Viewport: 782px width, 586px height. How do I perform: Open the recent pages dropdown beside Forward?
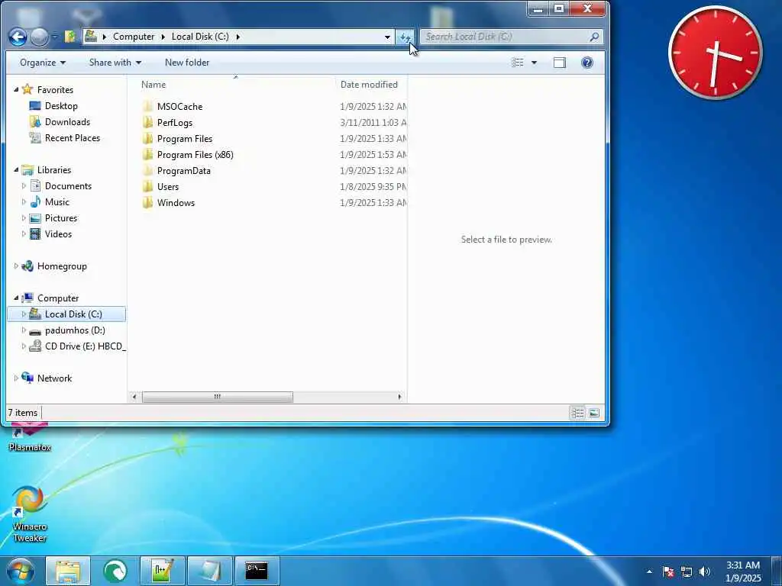(x=55, y=37)
